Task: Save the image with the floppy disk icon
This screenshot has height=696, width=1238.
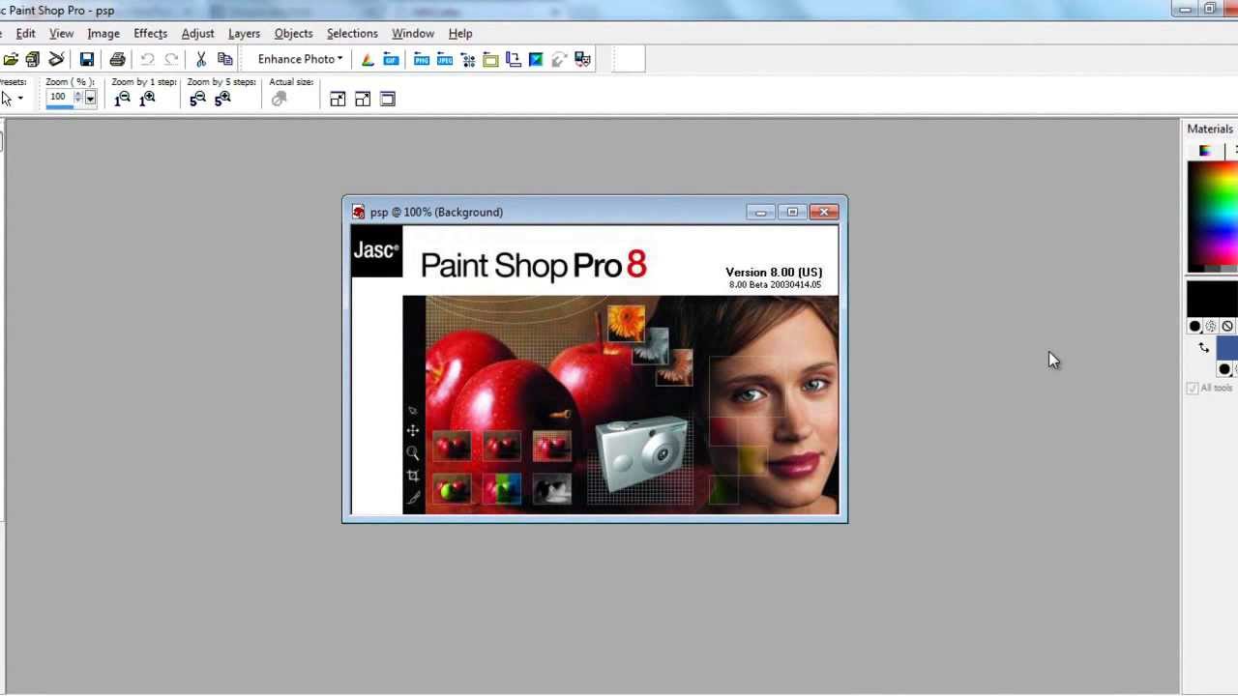Action: click(87, 60)
